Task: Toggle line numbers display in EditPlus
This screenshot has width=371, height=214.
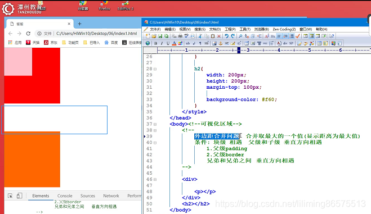Action: pos(292,36)
